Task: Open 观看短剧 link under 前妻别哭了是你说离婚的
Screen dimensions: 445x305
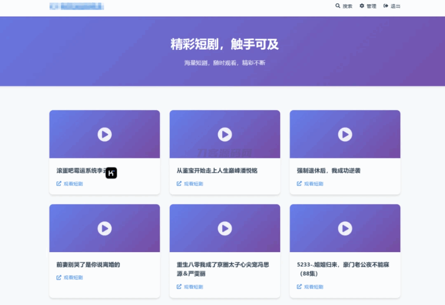Action: [x=70, y=277]
